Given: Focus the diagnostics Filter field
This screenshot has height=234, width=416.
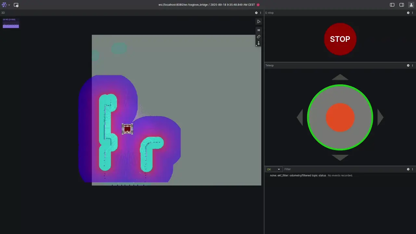Looking at the screenshot, I should 344,169.
